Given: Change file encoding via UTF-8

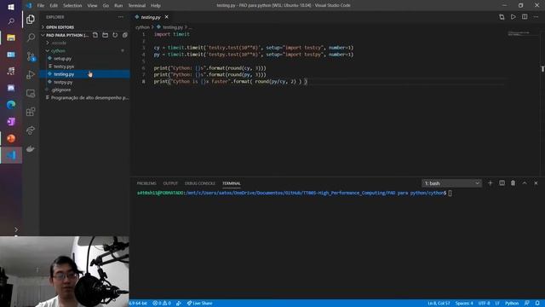Looking at the screenshot, I should [x=484, y=304].
